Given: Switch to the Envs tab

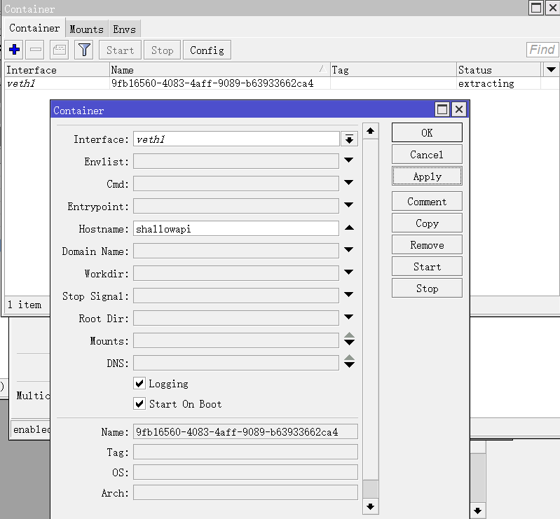Looking at the screenshot, I should click(124, 29).
